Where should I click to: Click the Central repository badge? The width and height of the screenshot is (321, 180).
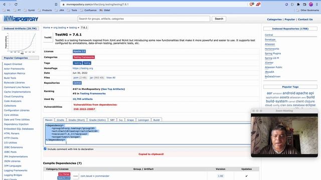point(77,83)
